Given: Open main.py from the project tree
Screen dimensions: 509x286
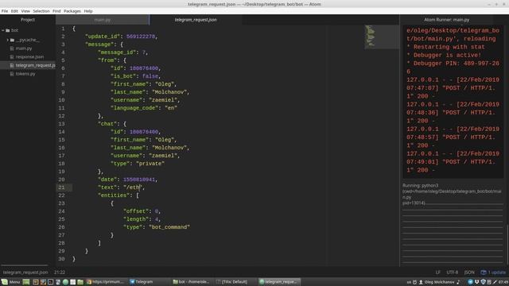Looking at the screenshot, I should tap(24, 48).
